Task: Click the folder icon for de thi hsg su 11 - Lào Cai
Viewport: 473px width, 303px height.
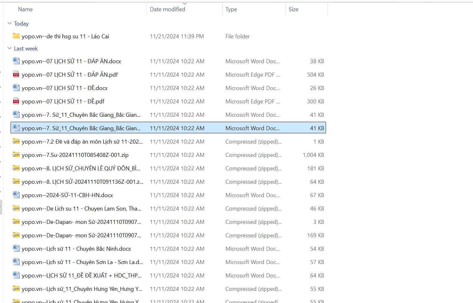Action: (x=16, y=36)
